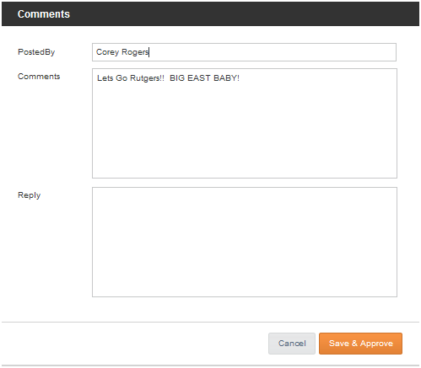Screen dimensions: 421x368
Task: Click the word BABY! in the comment
Action: pyautogui.click(x=226, y=78)
